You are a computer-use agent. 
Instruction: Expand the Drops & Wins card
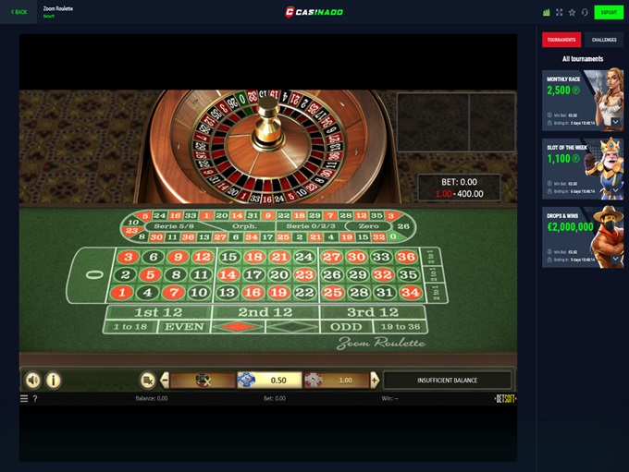(615, 259)
